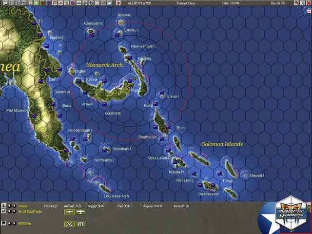The width and height of the screenshot is (312, 234).
Task: Go to the next base with the right arrow by Rabaul
Action: (x=14, y=206)
